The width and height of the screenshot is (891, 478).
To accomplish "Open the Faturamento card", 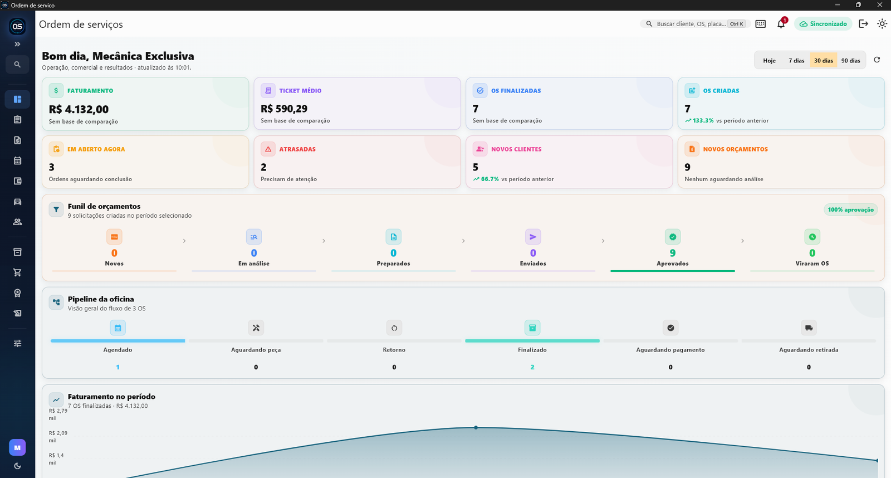I will (145, 104).
